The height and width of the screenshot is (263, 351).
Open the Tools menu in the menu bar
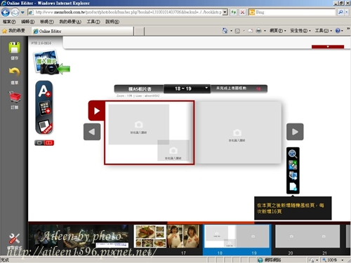tap(93, 22)
